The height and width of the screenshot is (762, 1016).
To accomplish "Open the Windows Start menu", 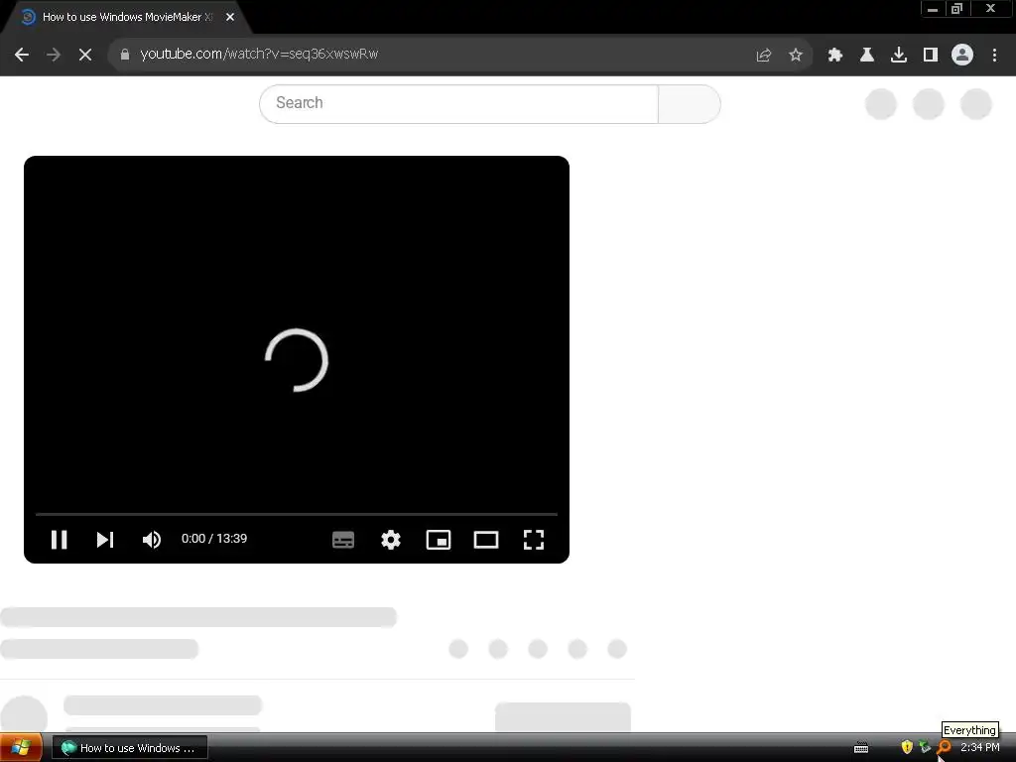I will pyautogui.click(x=21, y=748).
